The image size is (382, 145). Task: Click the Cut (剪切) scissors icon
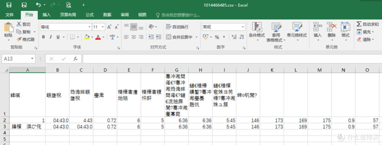(18, 24)
